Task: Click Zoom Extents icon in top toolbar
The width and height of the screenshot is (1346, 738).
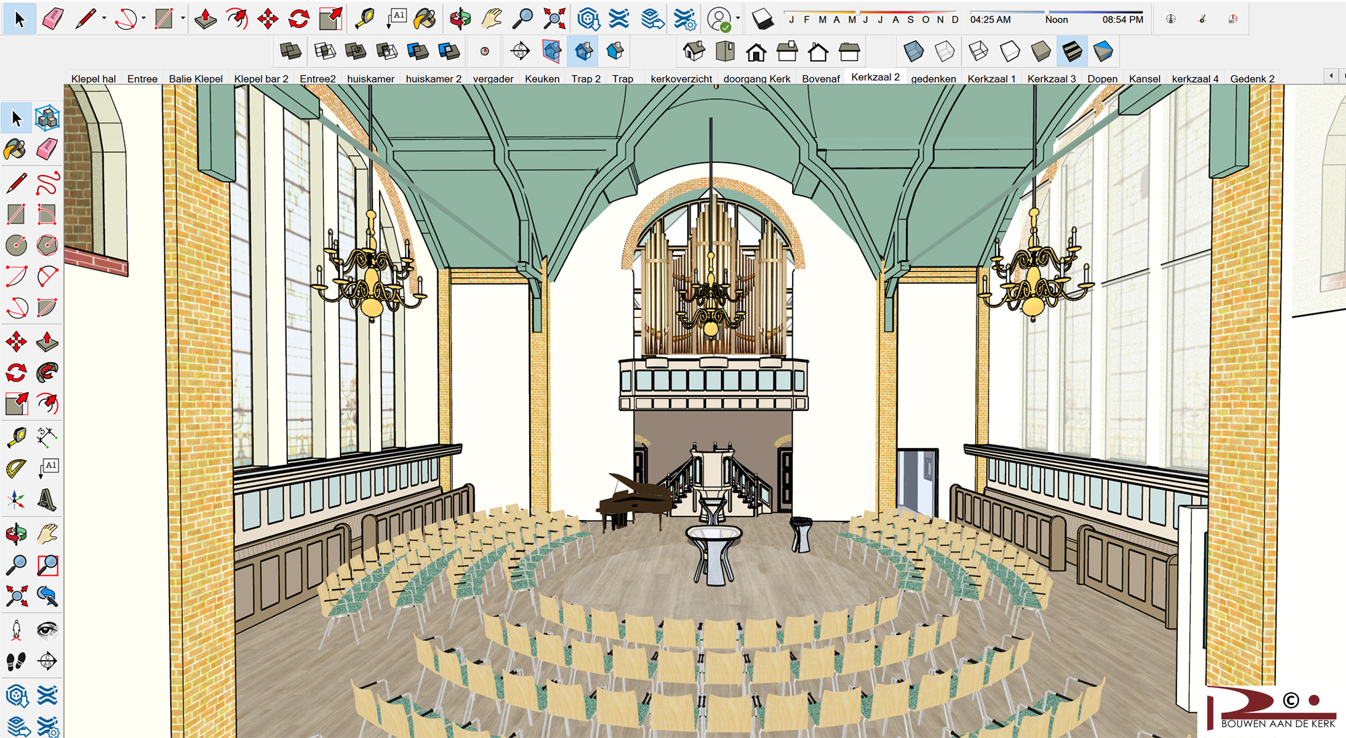Action: tap(554, 19)
